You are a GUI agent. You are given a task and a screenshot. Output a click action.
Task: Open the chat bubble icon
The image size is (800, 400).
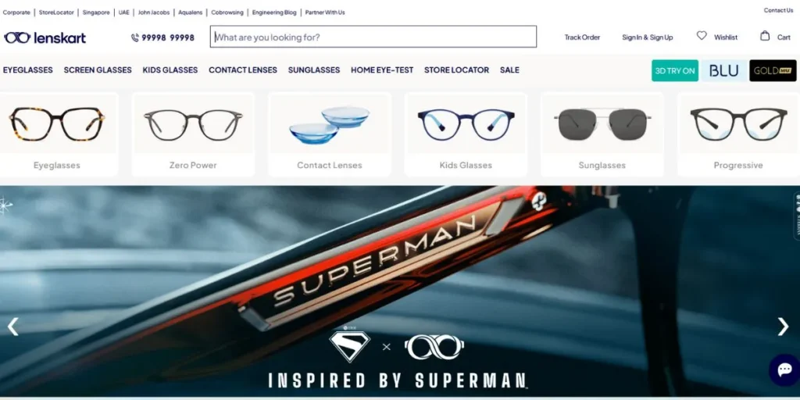pos(784,370)
